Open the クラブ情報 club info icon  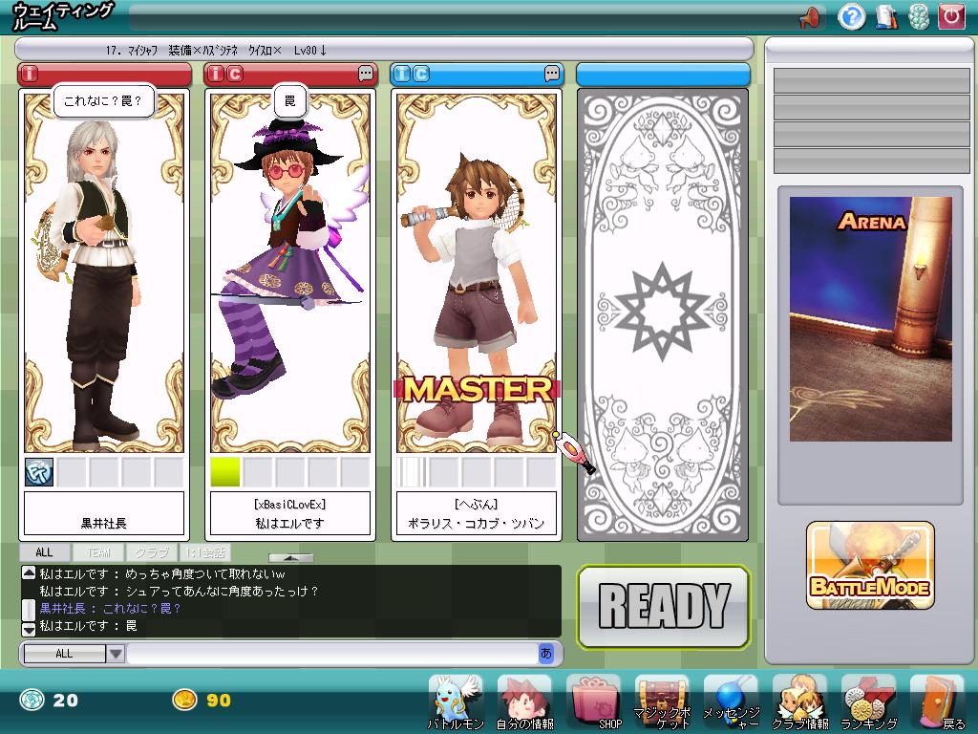point(799,700)
